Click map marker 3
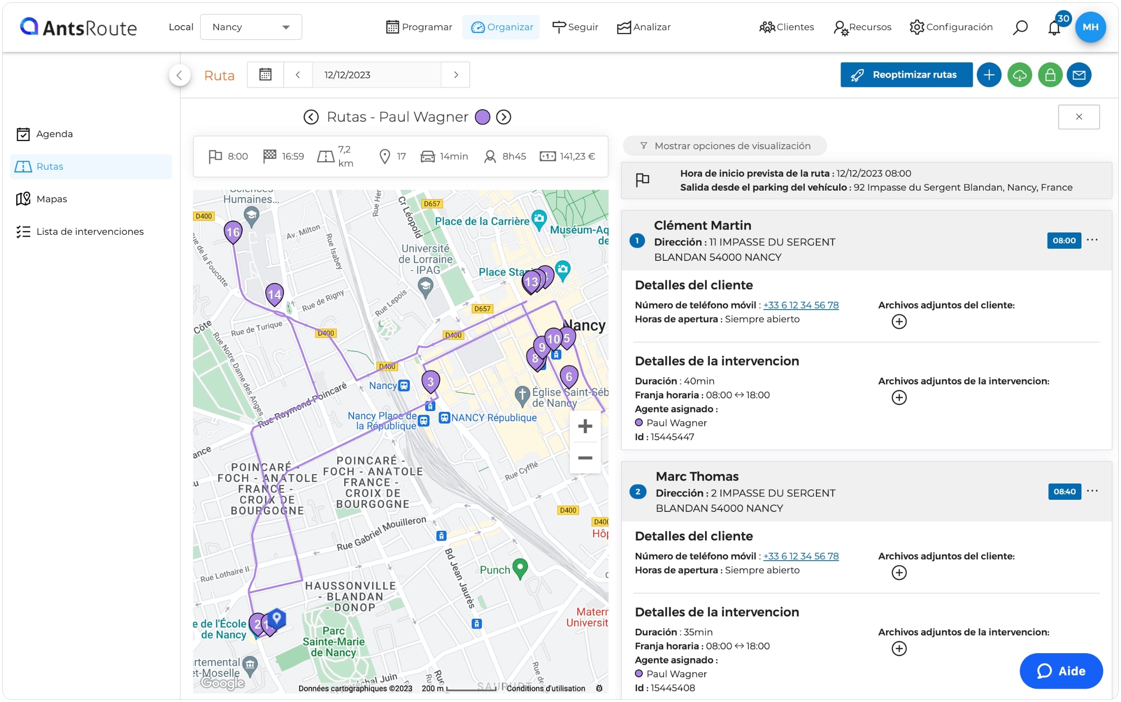Screen dimensions: 1121x702 pyautogui.click(x=431, y=382)
